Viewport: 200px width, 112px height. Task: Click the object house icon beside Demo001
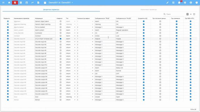[45, 2]
